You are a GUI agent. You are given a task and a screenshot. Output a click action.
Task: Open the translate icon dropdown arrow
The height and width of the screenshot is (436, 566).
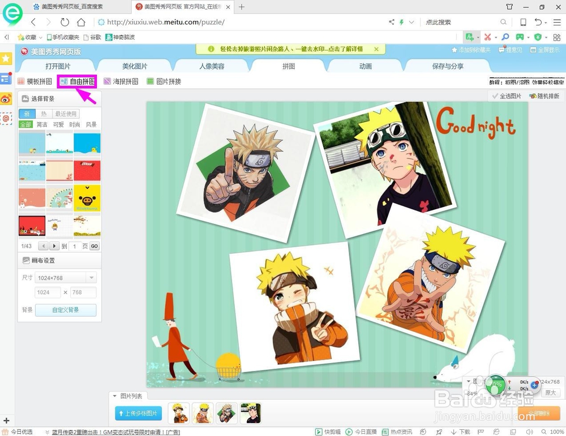[x=478, y=37]
